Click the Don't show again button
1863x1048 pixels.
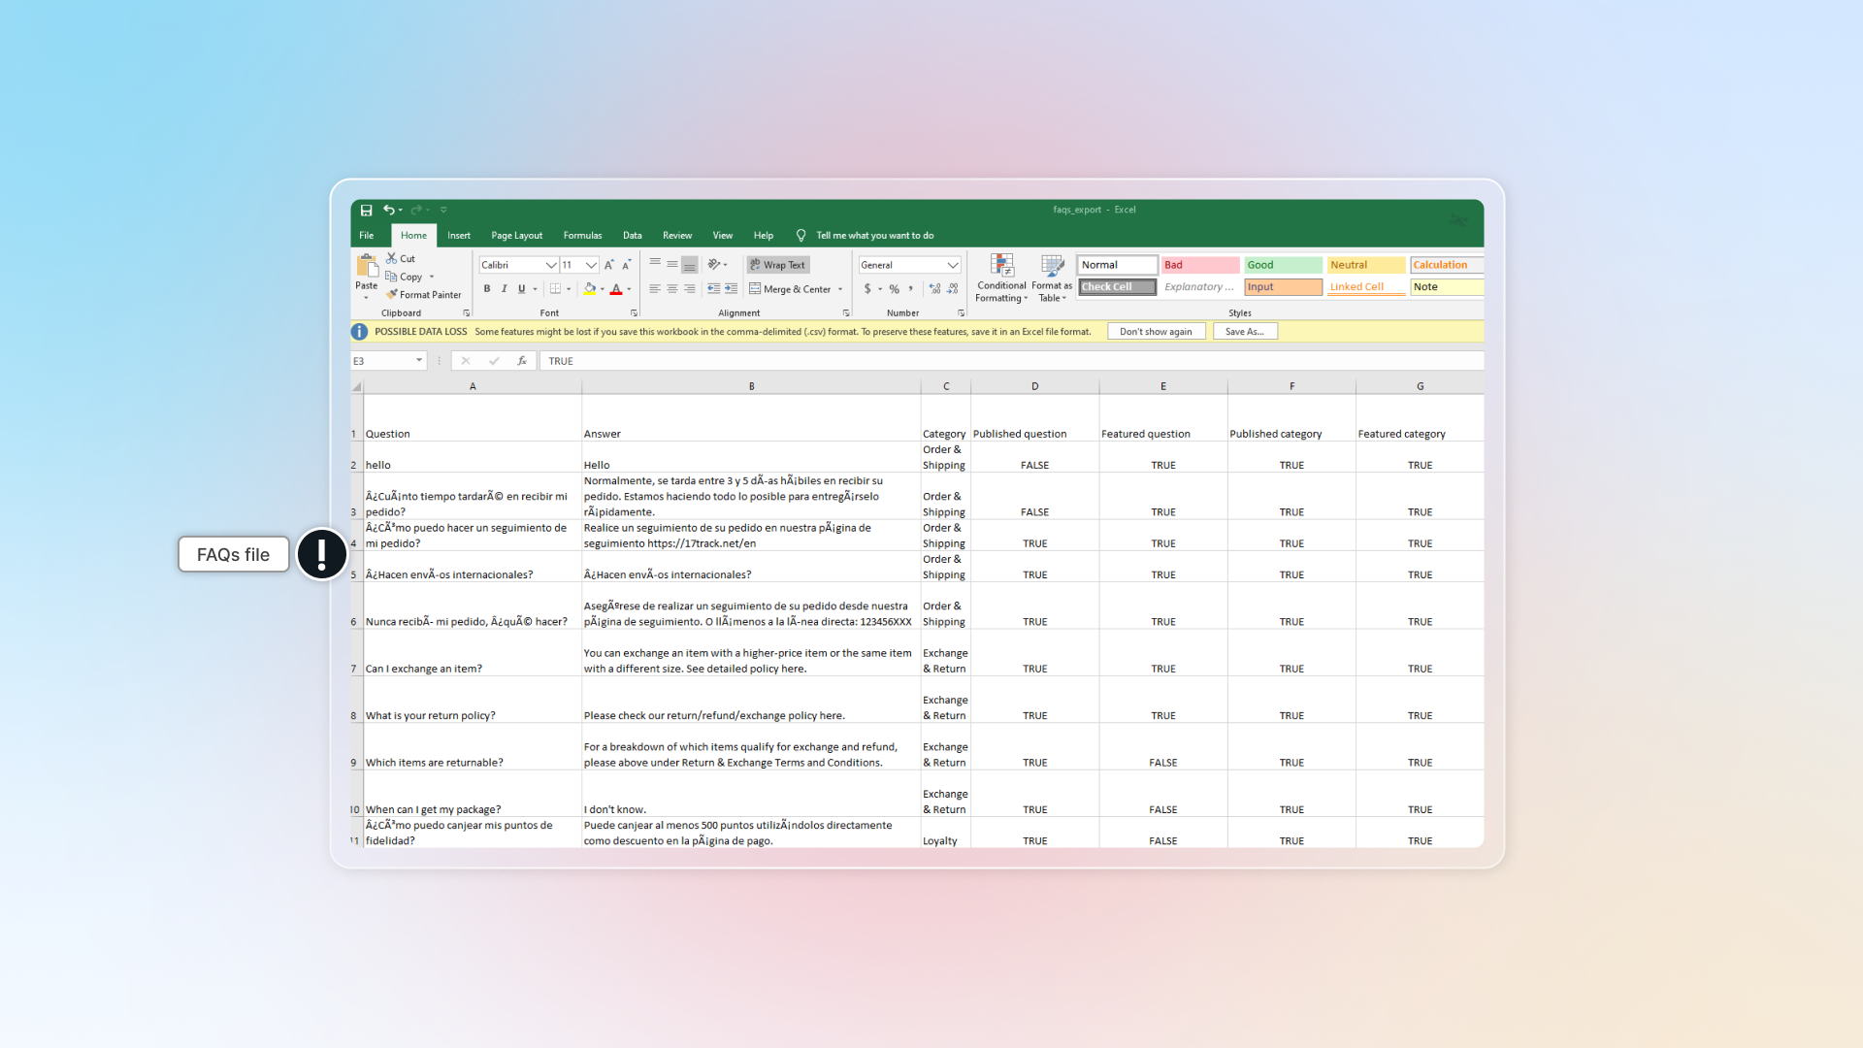pyautogui.click(x=1155, y=332)
